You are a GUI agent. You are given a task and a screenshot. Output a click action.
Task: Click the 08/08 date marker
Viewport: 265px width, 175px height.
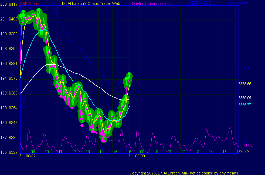point(140,156)
